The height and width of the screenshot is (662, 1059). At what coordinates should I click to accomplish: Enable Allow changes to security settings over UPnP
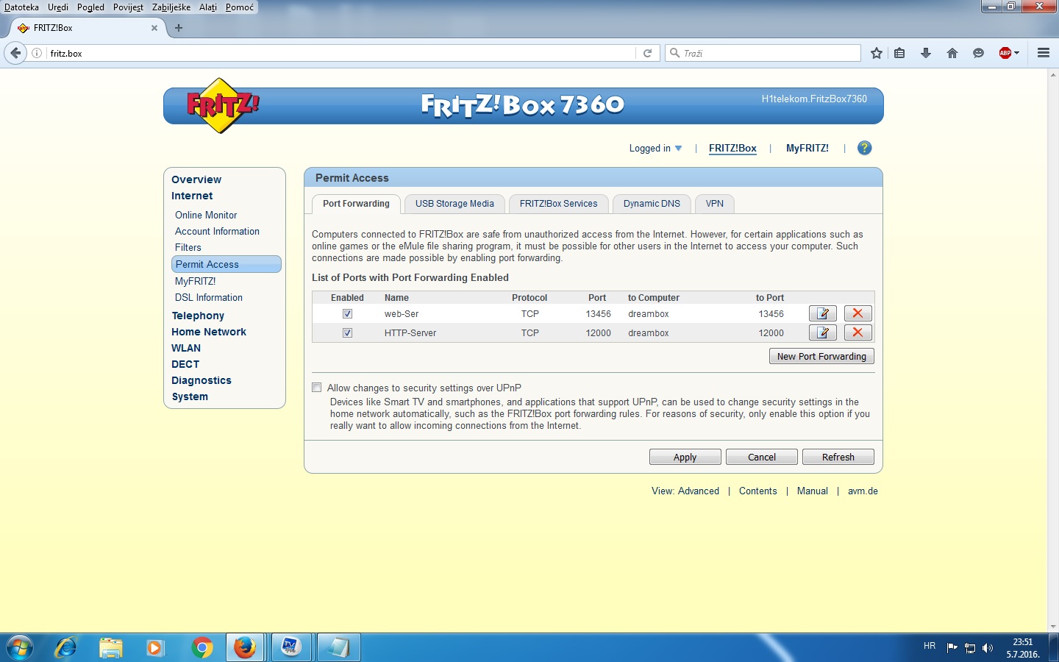coord(317,388)
